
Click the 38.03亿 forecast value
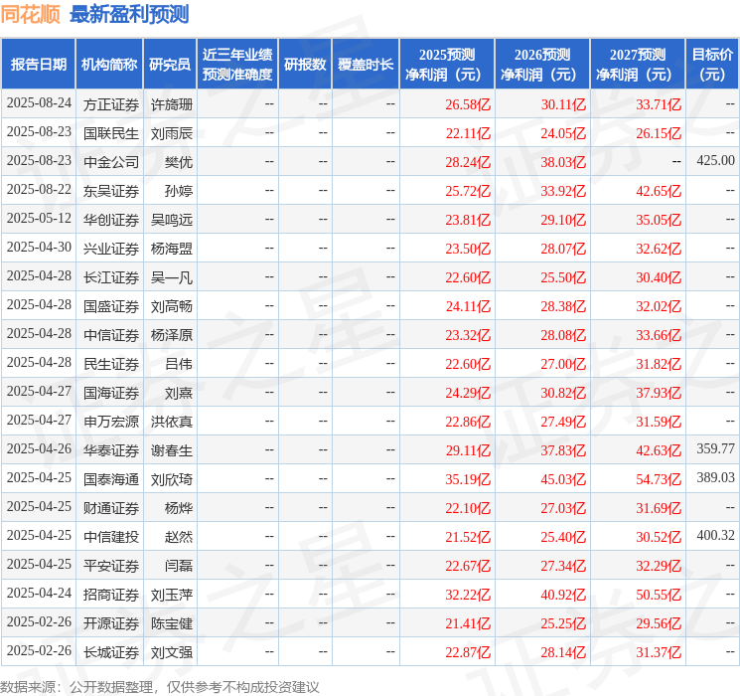563,162
